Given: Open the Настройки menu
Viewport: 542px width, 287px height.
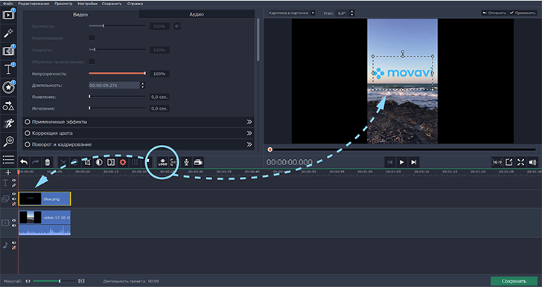Looking at the screenshot, I should pyautogui.click(x=87, y=4).
